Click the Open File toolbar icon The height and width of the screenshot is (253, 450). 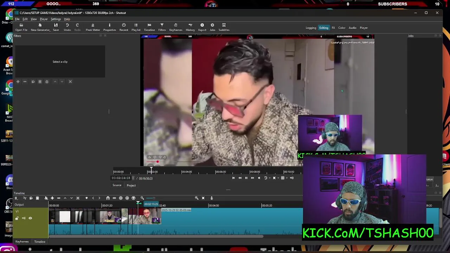tap(21, 27)
